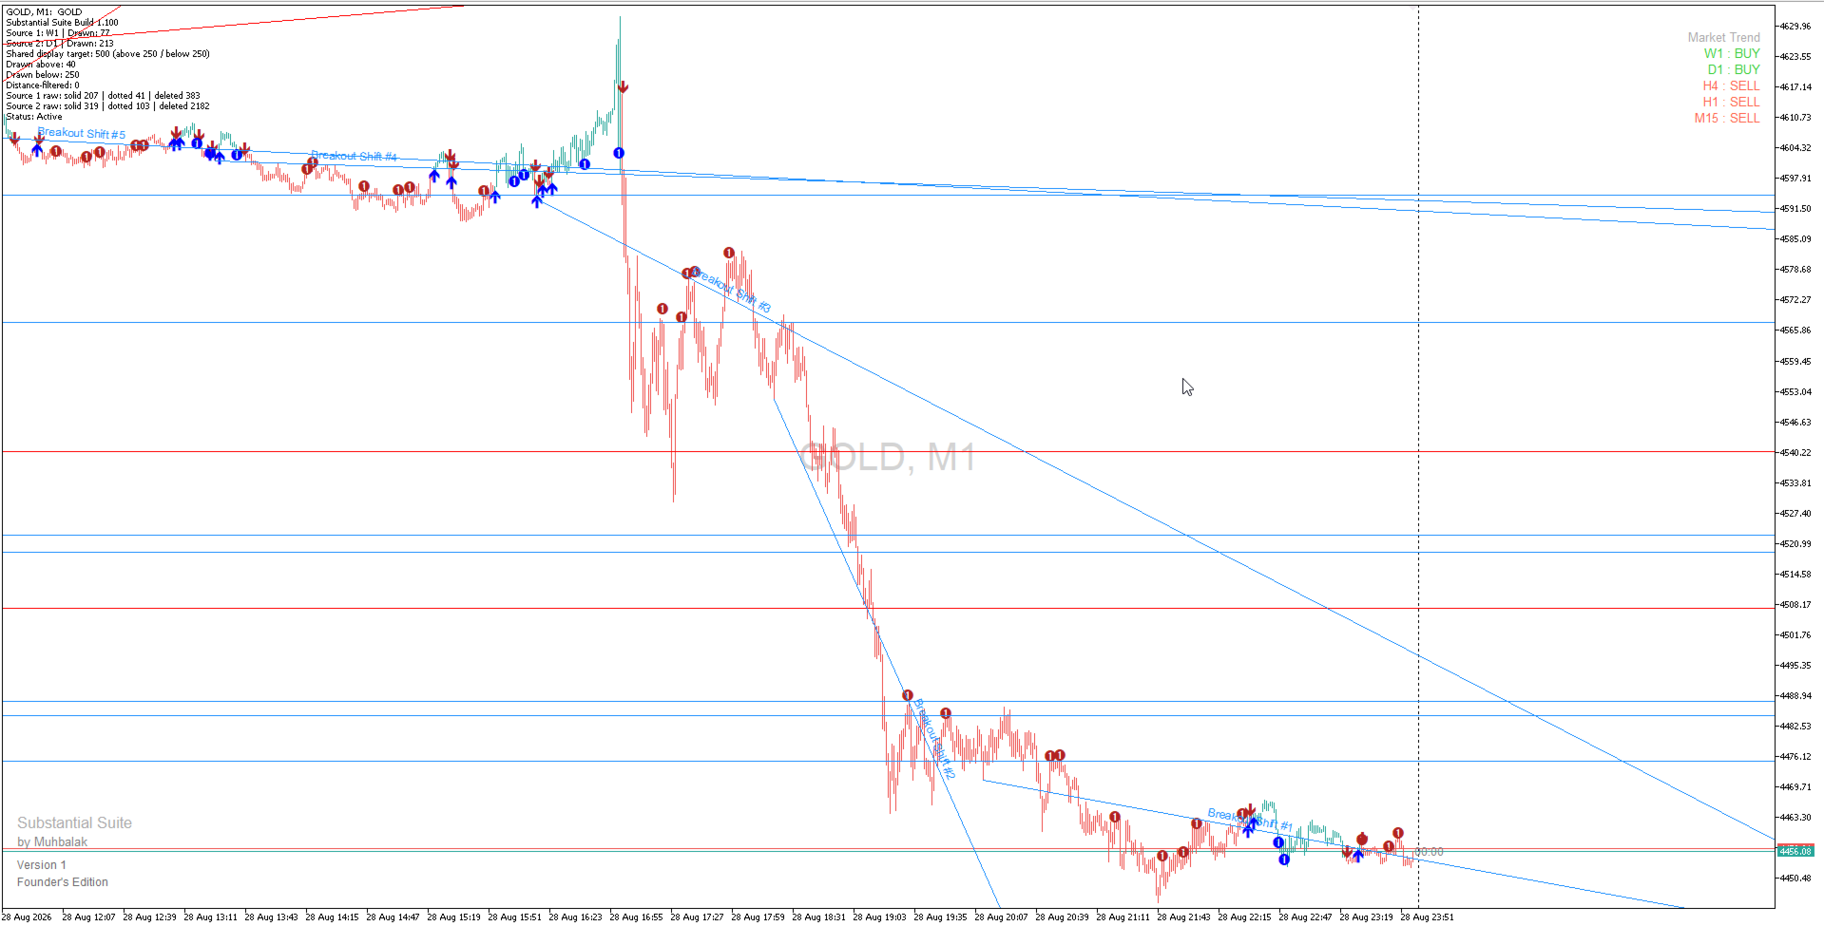Select the leftmost blue circle marker on the chart
1824x926 pixels.
click(x=197, y=143)
